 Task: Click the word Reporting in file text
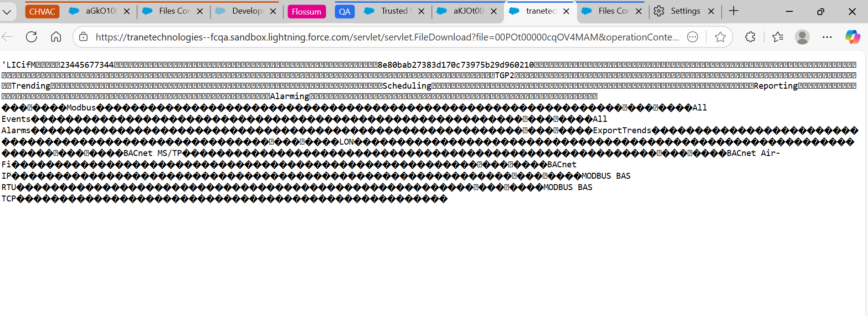776,86
